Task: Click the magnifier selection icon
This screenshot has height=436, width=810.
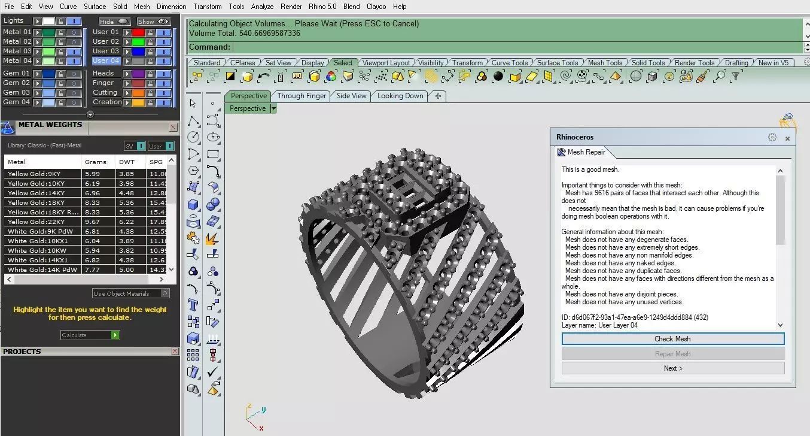Action: coord(720,76)
